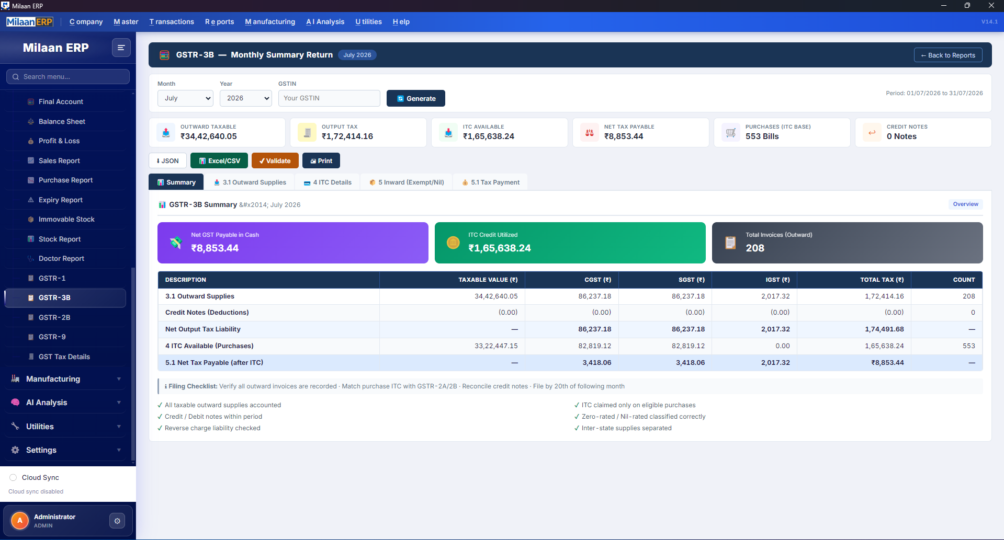The height and width of the screenshot is (540, 1004).
Task: Click Purchases ITC Base cart icon
Action: [x=731, y=132]
